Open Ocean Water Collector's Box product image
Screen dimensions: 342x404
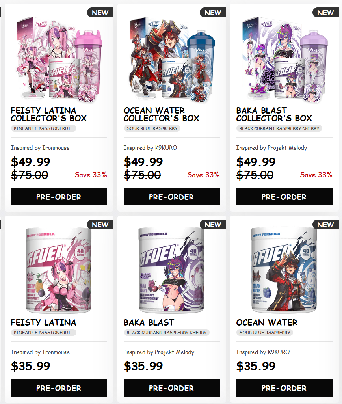pyautogui.click(x=172, y=59)
